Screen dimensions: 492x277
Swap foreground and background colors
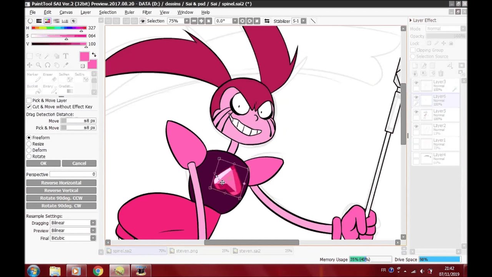[x=94, y=55]
